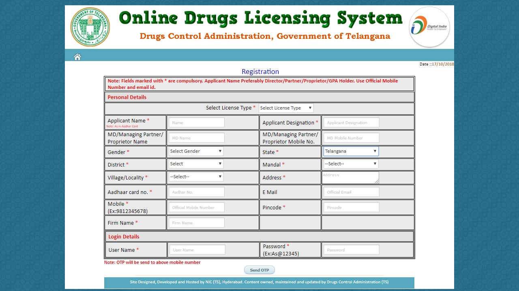This screenshot has width=519, height=291.
Task: Select the Aadhaar card number field
Action: coord(196,192)
